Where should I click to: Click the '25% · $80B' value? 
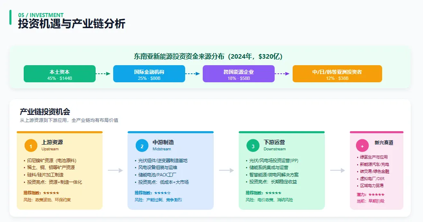point(149,78)
